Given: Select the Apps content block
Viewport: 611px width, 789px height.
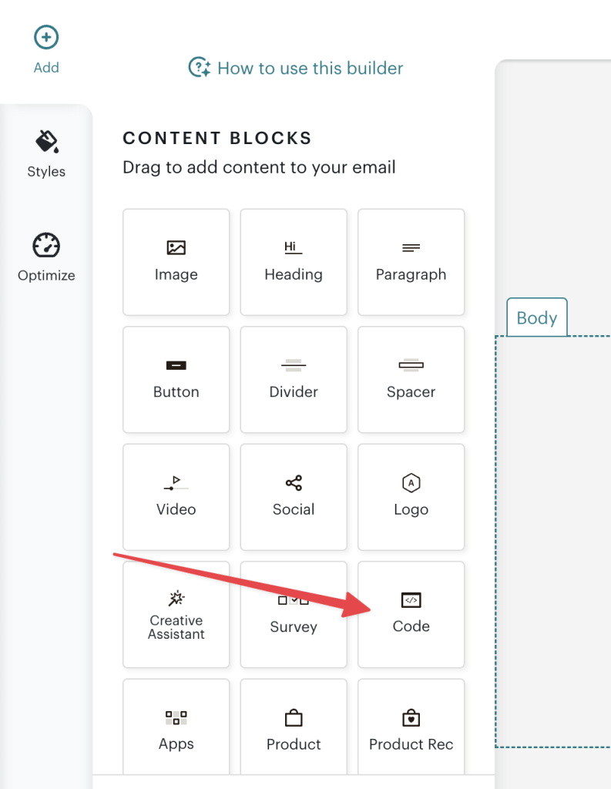Looking at the screenshot, I should pyautogui.click(x=176, y=728).
